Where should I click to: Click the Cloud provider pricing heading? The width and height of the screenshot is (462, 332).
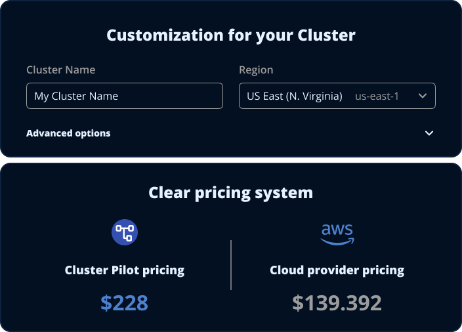[x=337, y=270]
